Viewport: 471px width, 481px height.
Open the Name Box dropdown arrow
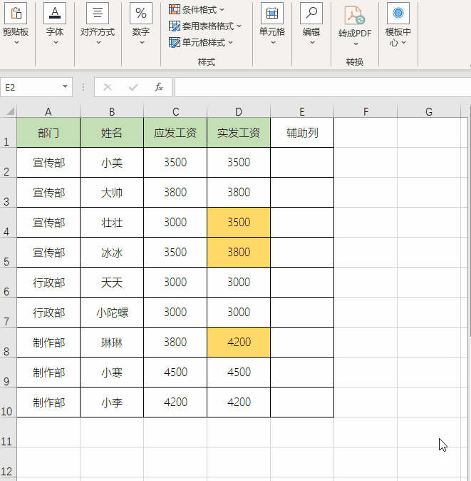(x=65, y=87)
